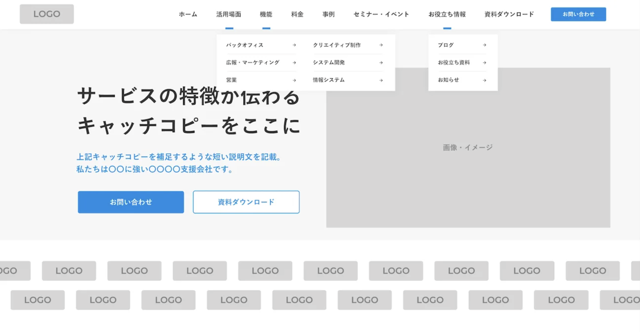640x332 pixels.
Task: Click the header LOGO placeholder
Action: pyautogui.click(x=47, y=14)
